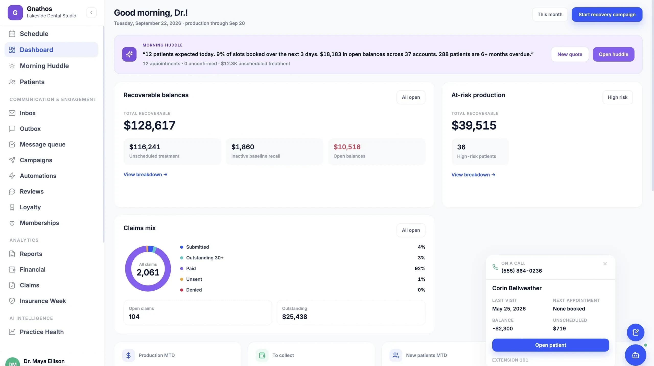This screenshot has height=366, width=654.
Task: Click the $39,515 total recoverable value
Action: 474,125
